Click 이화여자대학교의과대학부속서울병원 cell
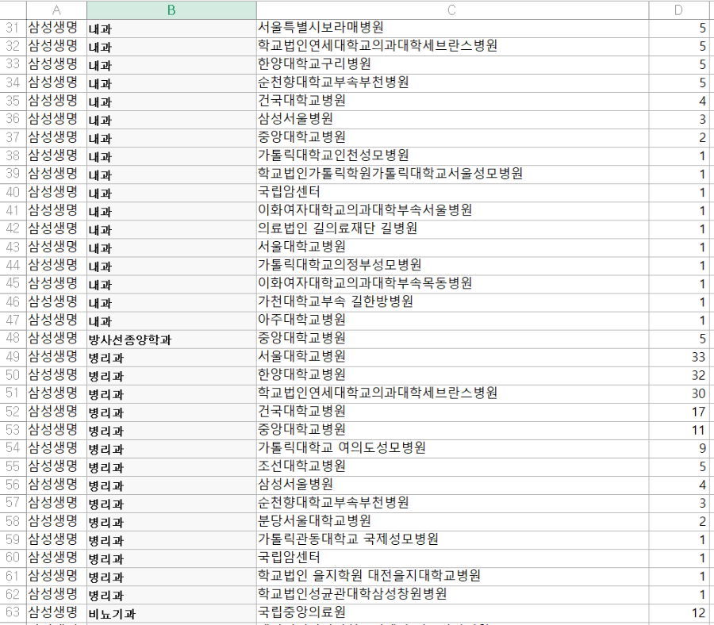 (452, 211)
